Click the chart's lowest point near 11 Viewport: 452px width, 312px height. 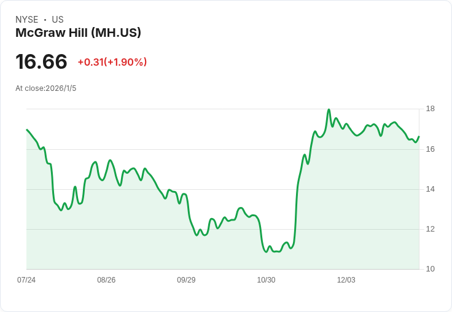[266, 252]
